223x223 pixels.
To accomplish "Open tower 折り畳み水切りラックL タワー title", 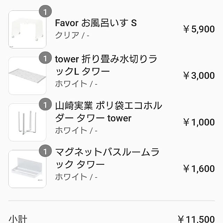I will 106,65.
